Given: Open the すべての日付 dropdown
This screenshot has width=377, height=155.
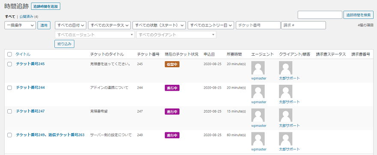Looking at the screenshot, I should point(70,25).
